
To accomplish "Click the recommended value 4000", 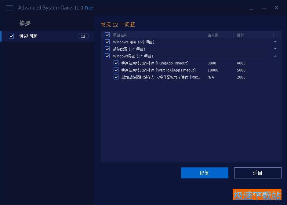I will [x=241, y=63].
